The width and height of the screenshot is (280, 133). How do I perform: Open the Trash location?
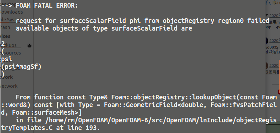pyautogui.click(x=5, y=28)
